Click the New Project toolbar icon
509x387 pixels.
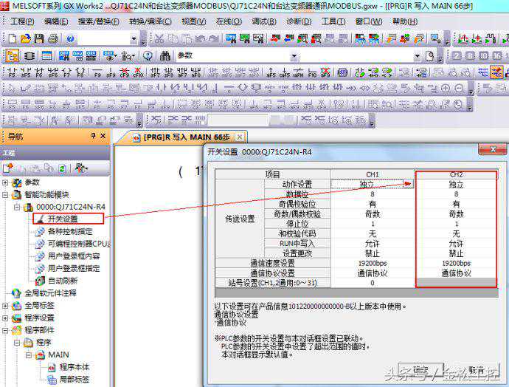11,38
